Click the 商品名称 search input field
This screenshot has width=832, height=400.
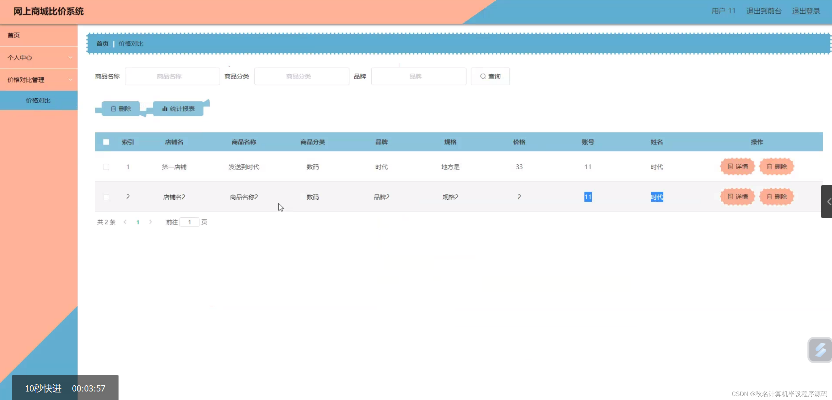[x=172, y=76]
